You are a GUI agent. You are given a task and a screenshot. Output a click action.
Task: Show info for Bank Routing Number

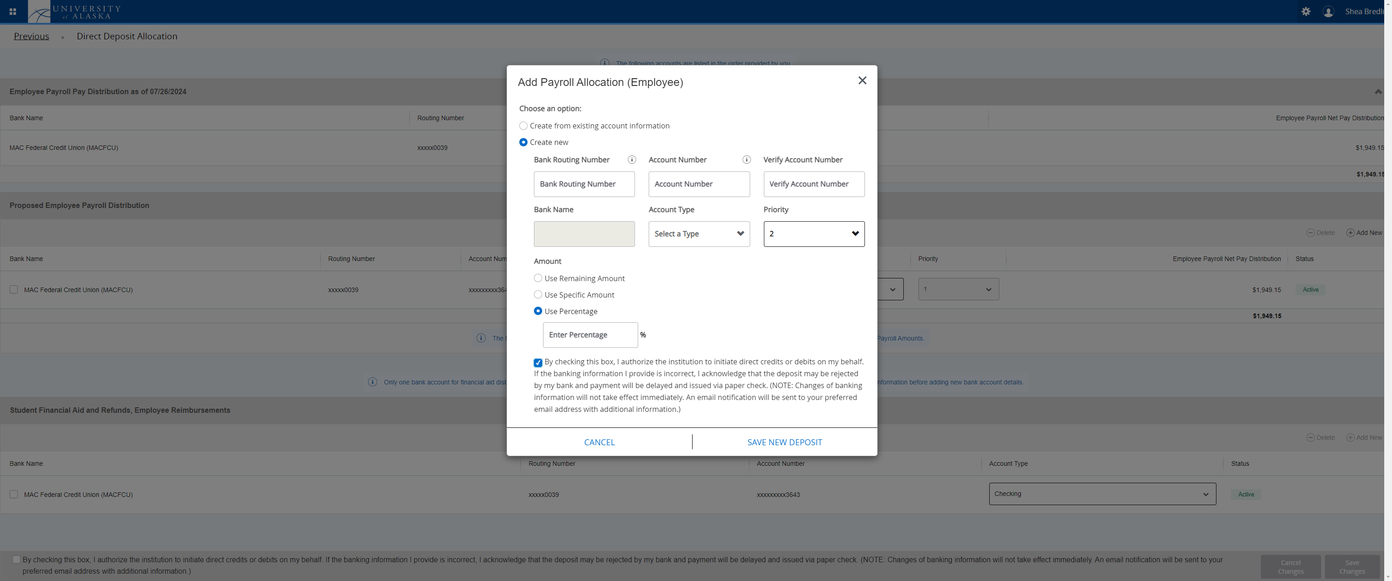click(632, 160)
